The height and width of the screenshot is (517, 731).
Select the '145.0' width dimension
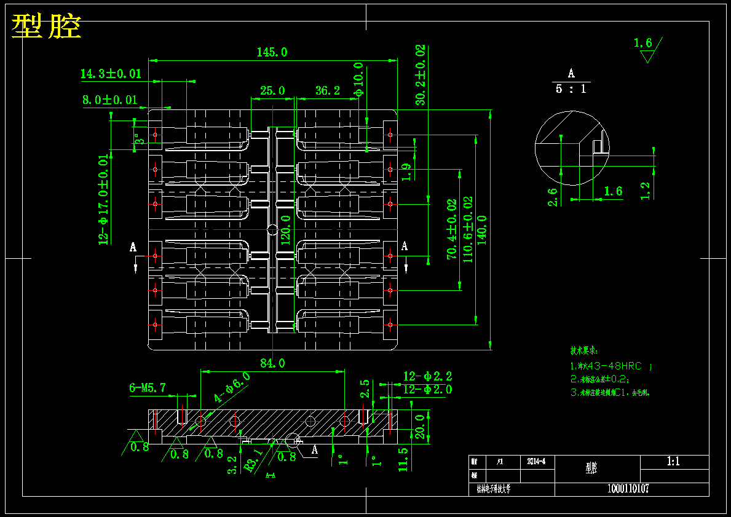click(x=272, y=52)
